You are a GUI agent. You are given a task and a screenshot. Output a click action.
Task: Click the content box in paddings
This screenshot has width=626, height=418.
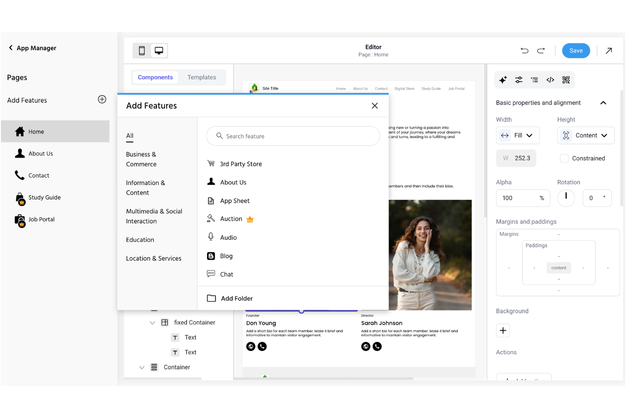tap(558, 268)
